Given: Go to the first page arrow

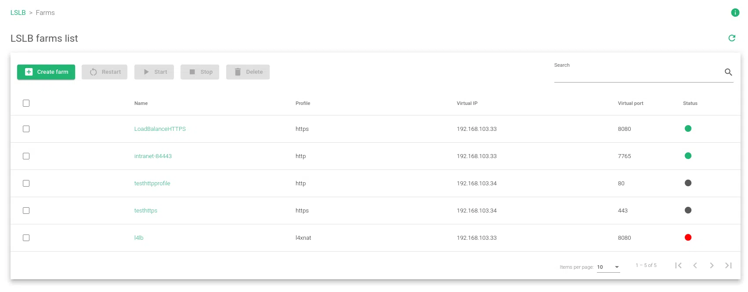Looking at the screenshot, I should pyautogui.click(x=678, y=265).
